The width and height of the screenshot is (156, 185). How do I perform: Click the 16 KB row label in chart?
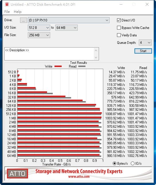[12, 93]
